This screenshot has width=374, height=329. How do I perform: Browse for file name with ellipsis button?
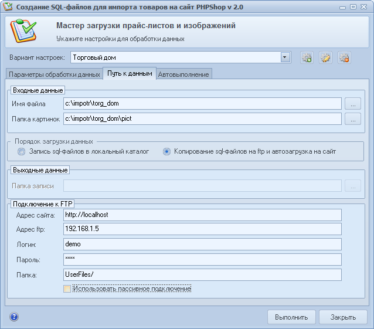point(353,104)
